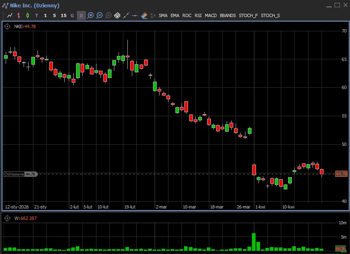Select the candlestick chart type

click(28, 15)
